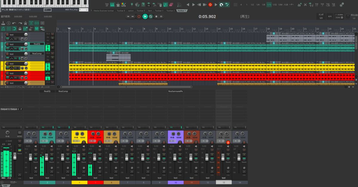Image resolution: width=358 pixels, height=187 pixels.
Task: Toggle the snap magnet icon
Action: pos(14,29)
